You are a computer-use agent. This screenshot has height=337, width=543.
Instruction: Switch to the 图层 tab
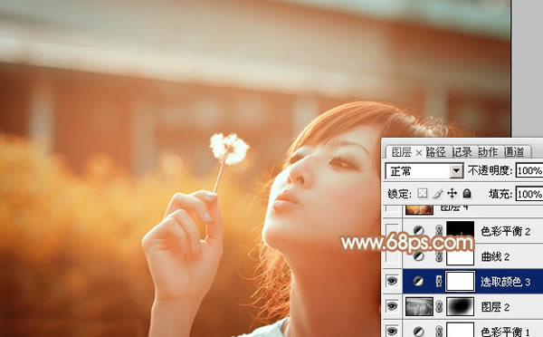[401, 152]
